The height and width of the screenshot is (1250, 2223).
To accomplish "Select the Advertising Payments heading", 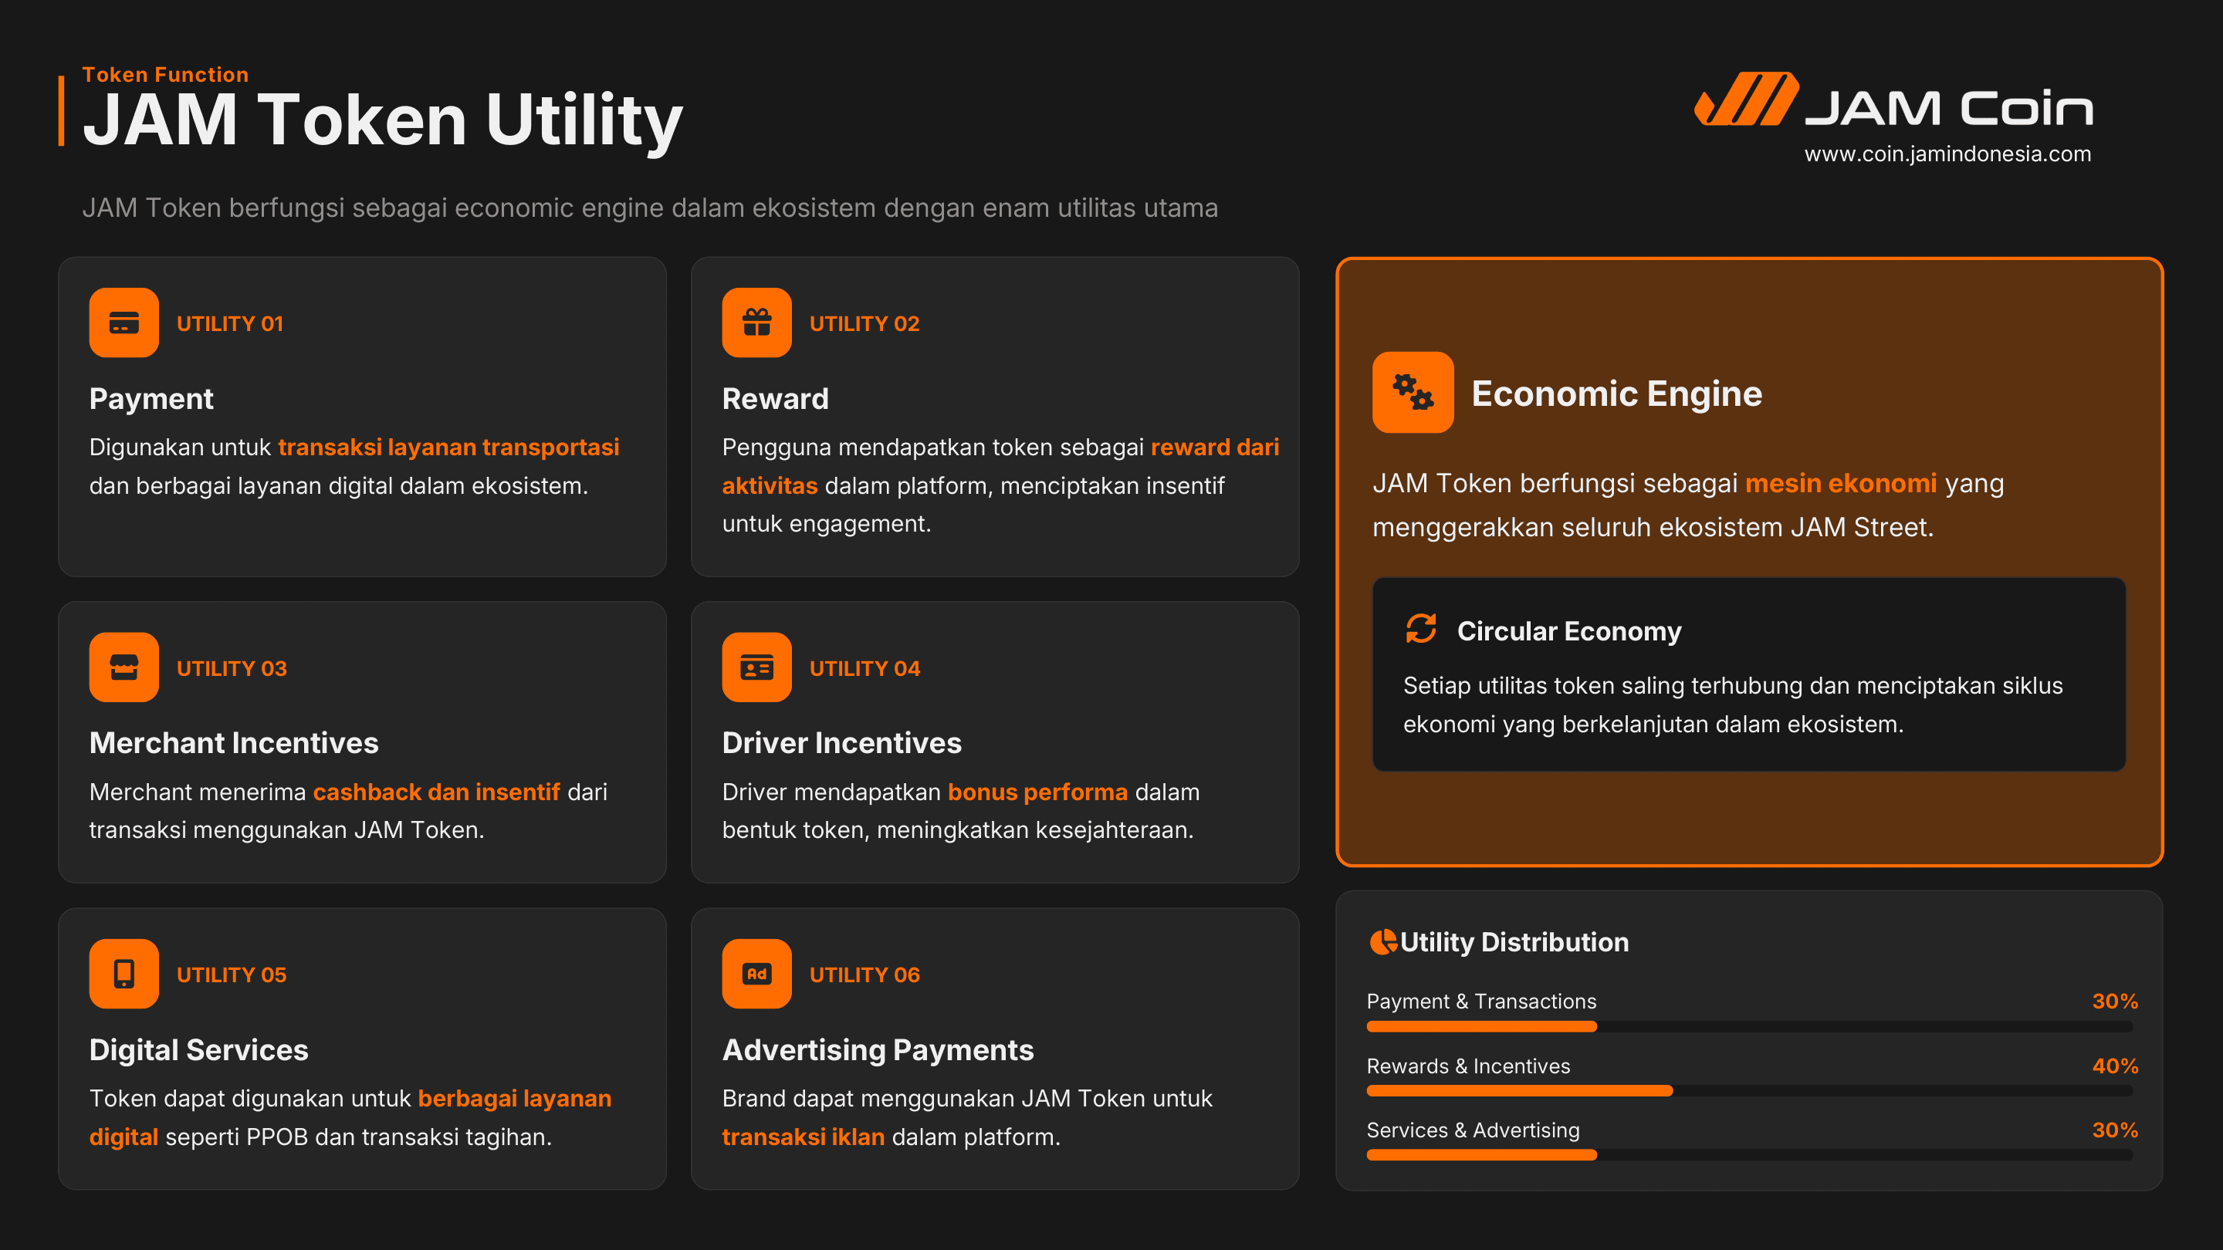I will click(878, 1050).
